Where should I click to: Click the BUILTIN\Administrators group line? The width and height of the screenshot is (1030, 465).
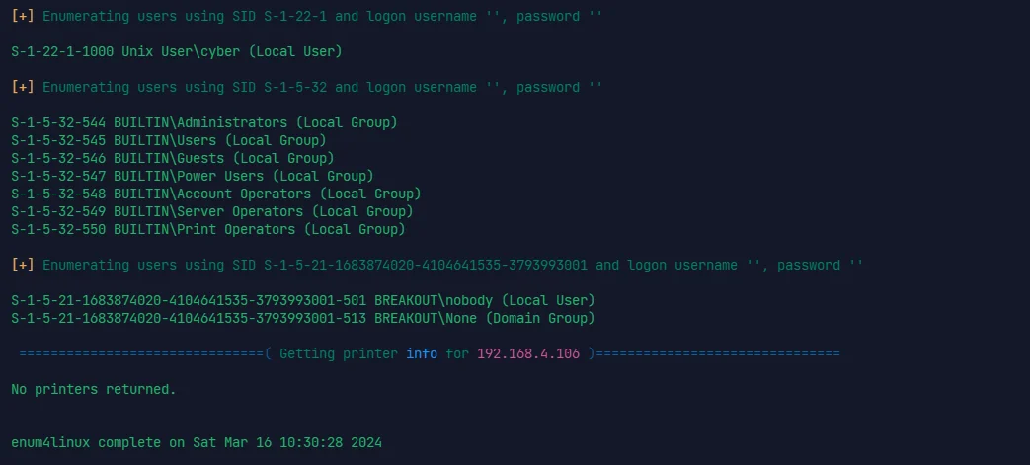tap(204, 122)
